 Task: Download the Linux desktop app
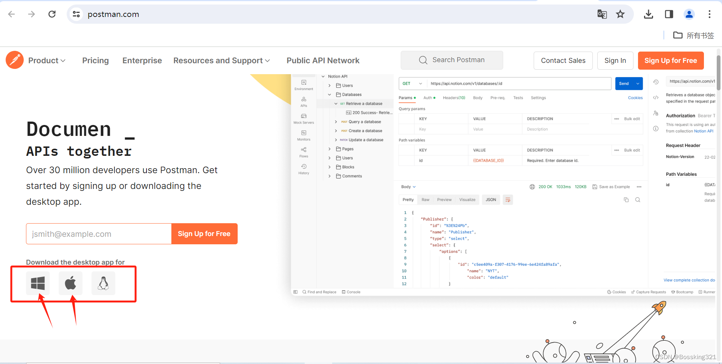[x=103, y=283]
